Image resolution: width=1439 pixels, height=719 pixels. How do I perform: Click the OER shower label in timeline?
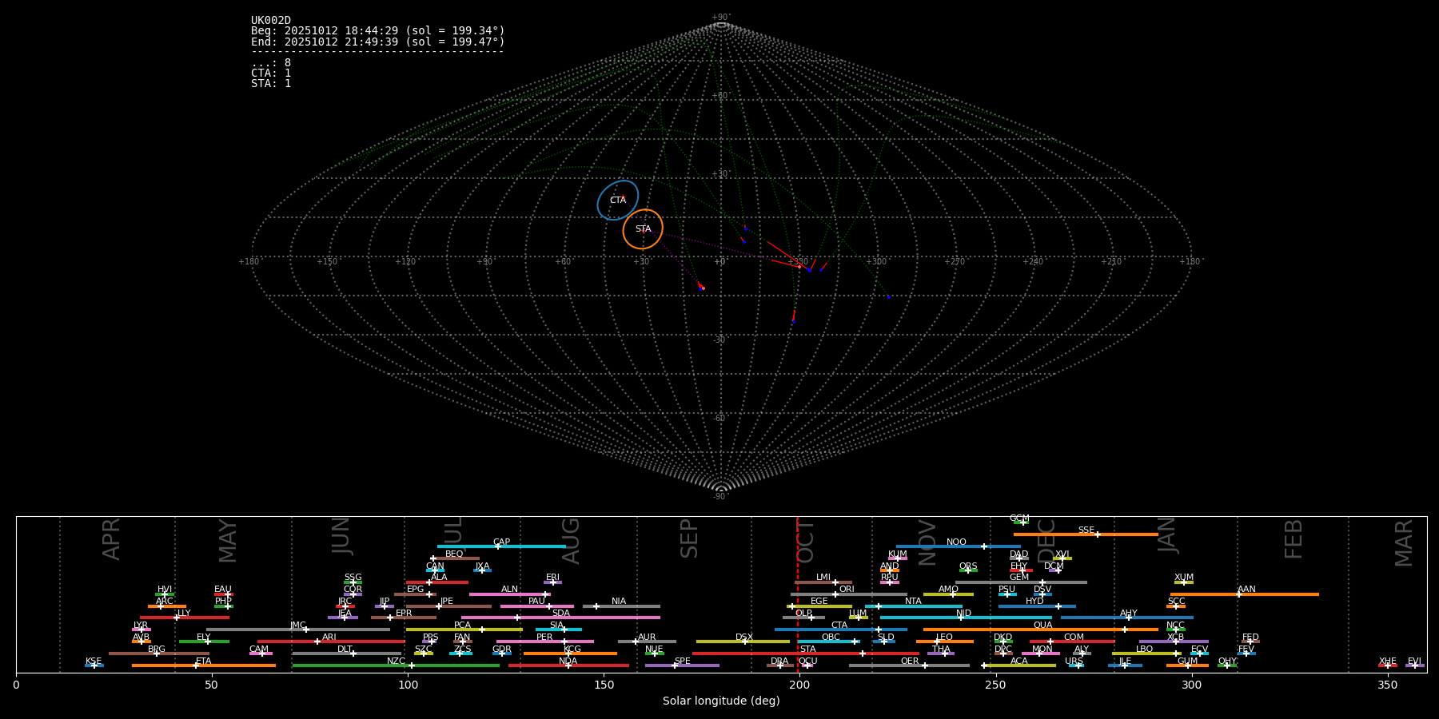(910, 661)
